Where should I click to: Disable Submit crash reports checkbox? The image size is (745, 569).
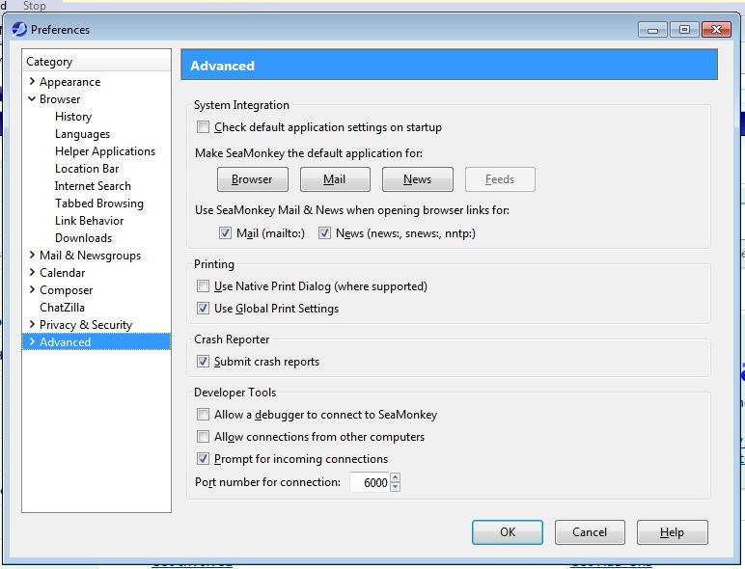pyautogui.click(x=203, y=362)
